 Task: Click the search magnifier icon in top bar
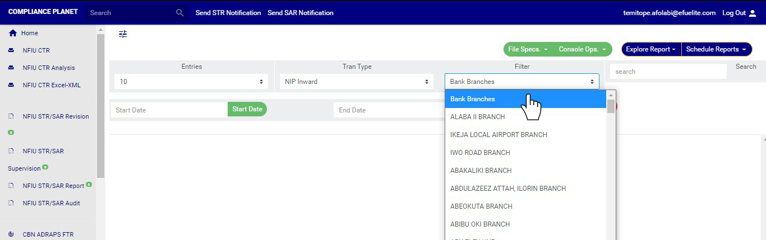[x=179, y=12]
